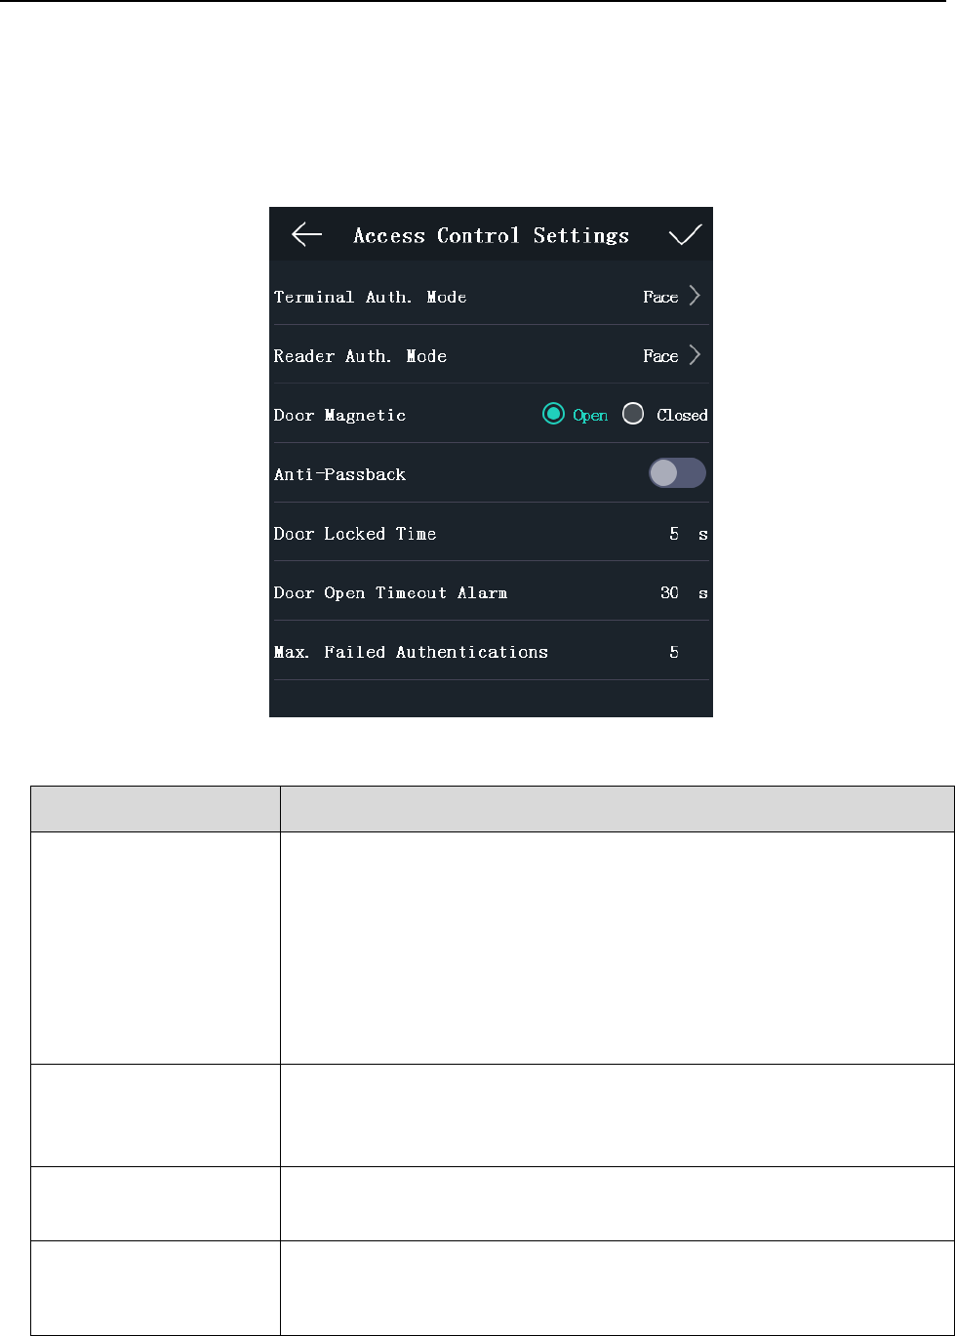Image resolution: width=955 pixels, height=1336 pixels.
Task: Edit the Door Locked Time value 5
Action: (674, 534)
